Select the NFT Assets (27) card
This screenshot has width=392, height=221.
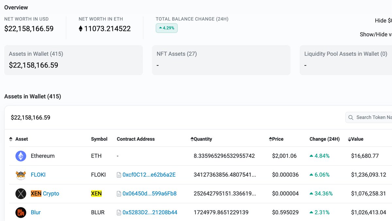[x=221, y=60]
